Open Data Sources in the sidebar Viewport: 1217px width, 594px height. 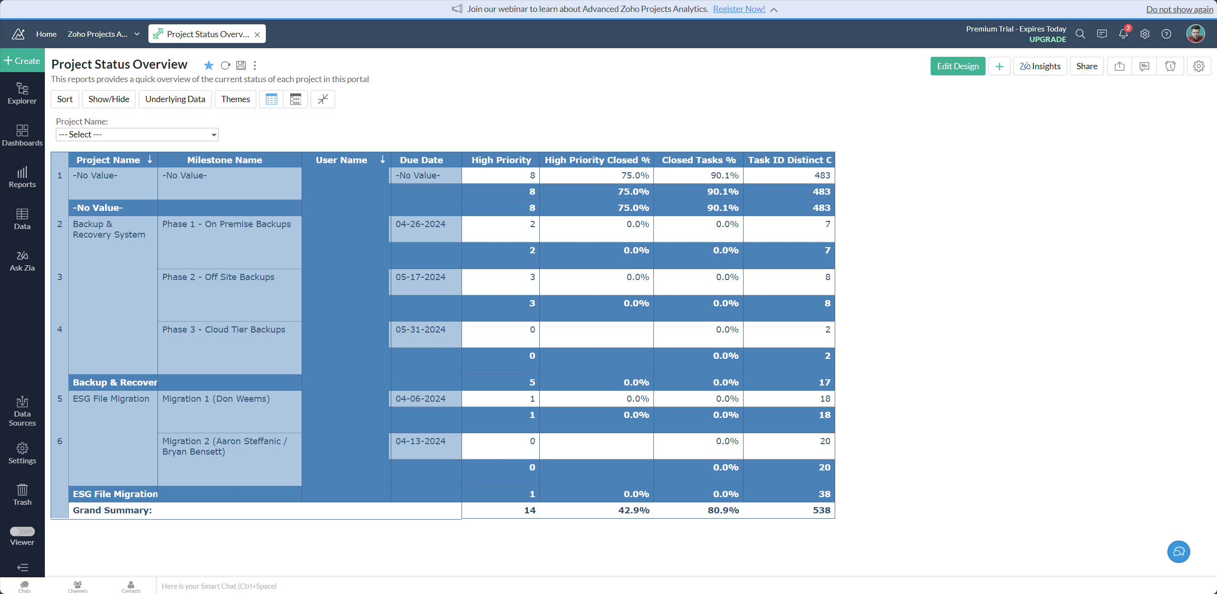click(x=22, y=411)
